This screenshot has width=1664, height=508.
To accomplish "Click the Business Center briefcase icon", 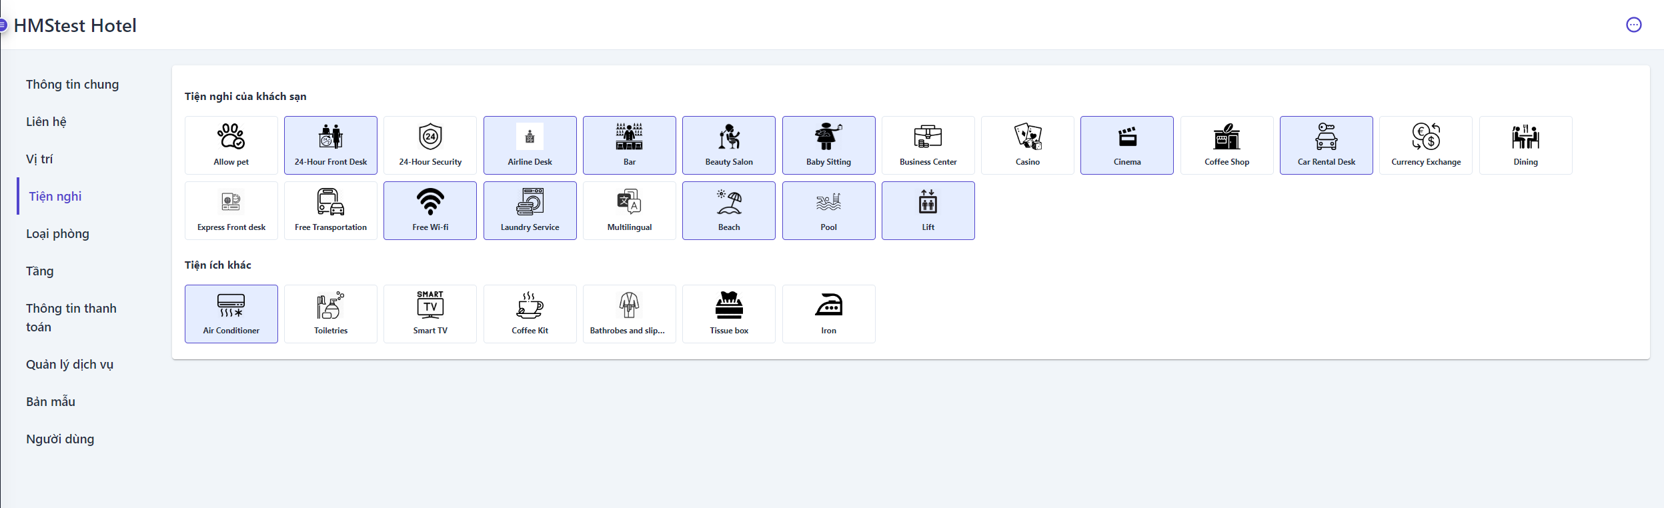I will [x=928, y=136].
